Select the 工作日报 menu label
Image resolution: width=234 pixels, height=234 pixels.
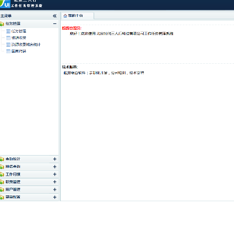(13, 174)
